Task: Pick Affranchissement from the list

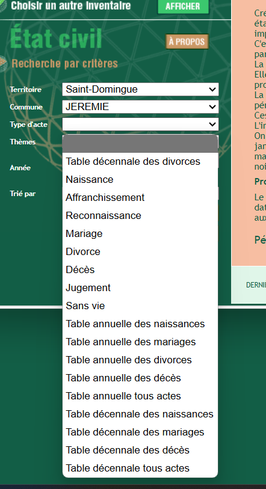Action: pyautogui.click(x=140, y=198)
